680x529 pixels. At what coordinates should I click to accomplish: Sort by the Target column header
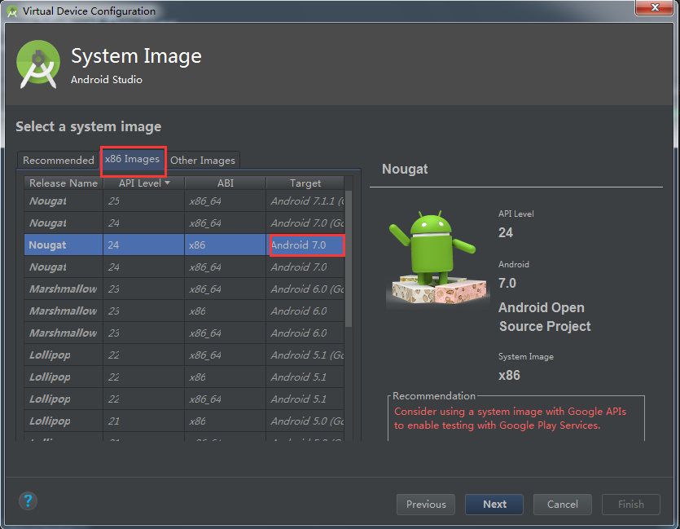pos(305,183)
